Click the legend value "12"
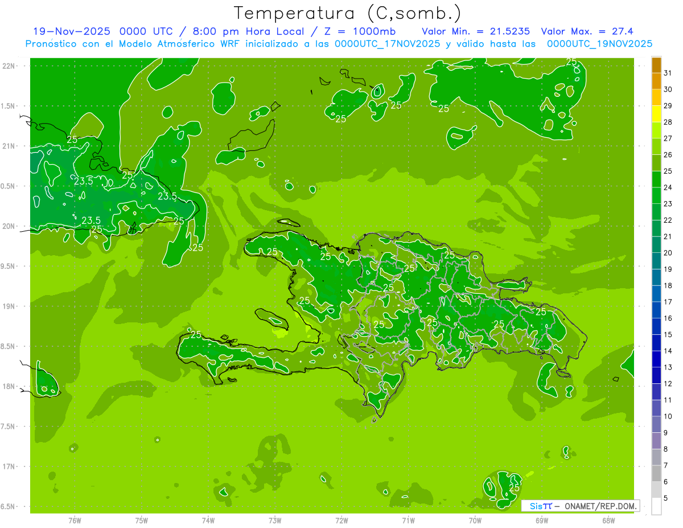The width and height of the screenshot is (683, 528). pyautogui.click(x=668, y=384)
